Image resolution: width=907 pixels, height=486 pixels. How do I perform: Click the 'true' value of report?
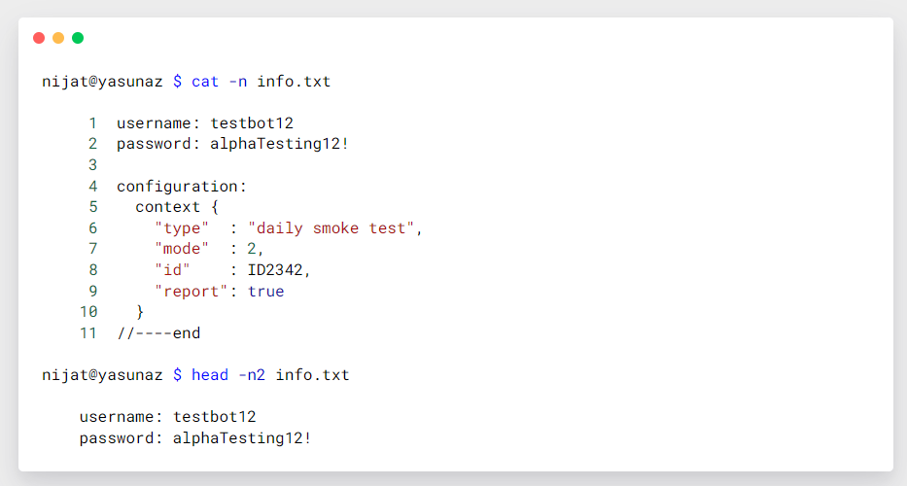265,291
